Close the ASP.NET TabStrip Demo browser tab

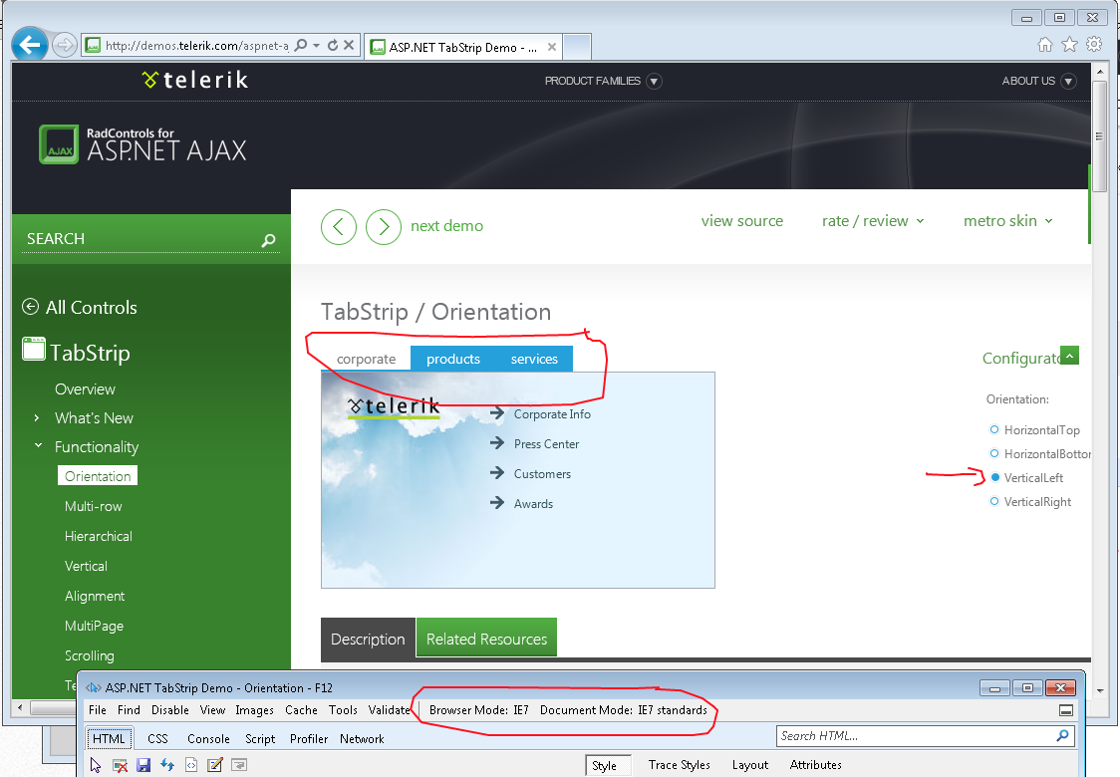click(551, 47)
